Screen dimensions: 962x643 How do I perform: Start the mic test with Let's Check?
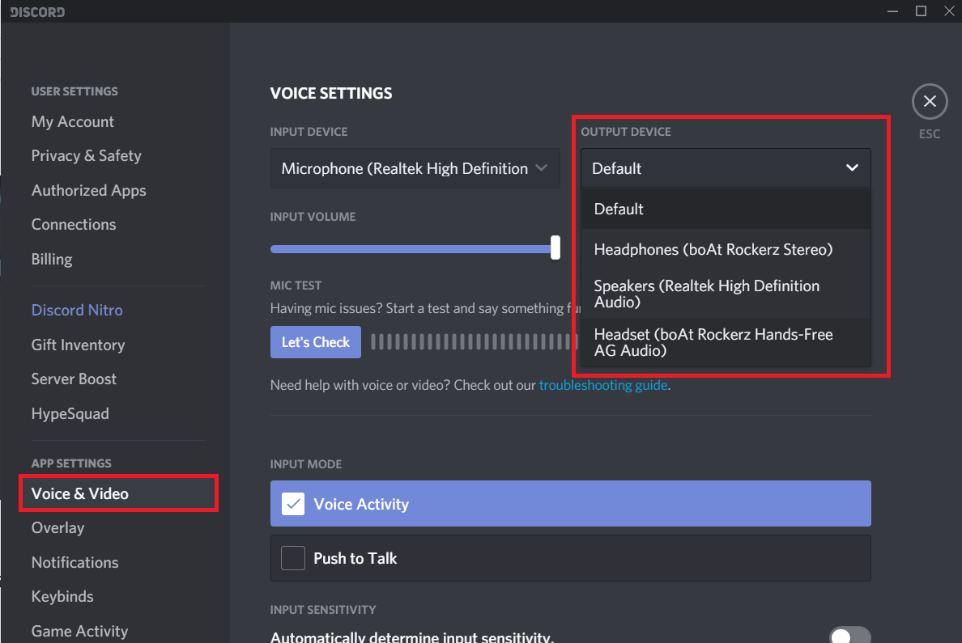pos(315,341)
